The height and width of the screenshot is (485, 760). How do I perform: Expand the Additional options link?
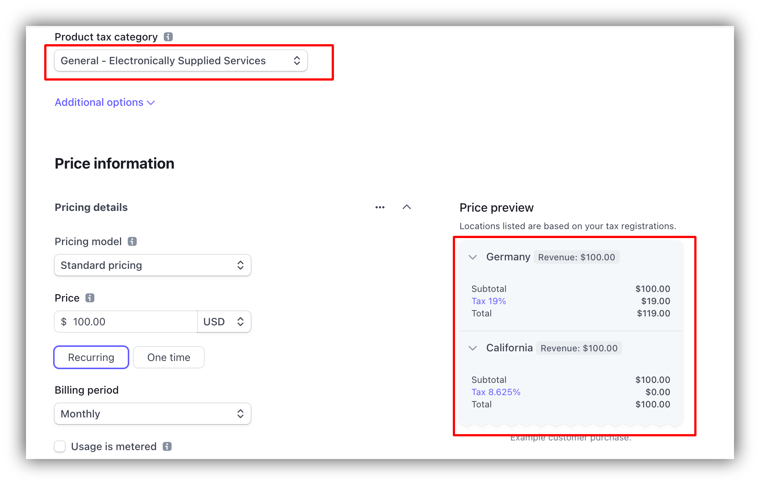pos(104,102)
